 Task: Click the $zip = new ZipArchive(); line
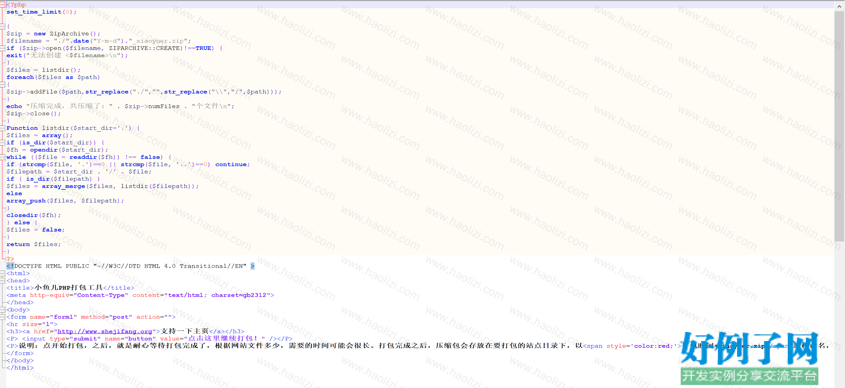(x=53, y=34)
